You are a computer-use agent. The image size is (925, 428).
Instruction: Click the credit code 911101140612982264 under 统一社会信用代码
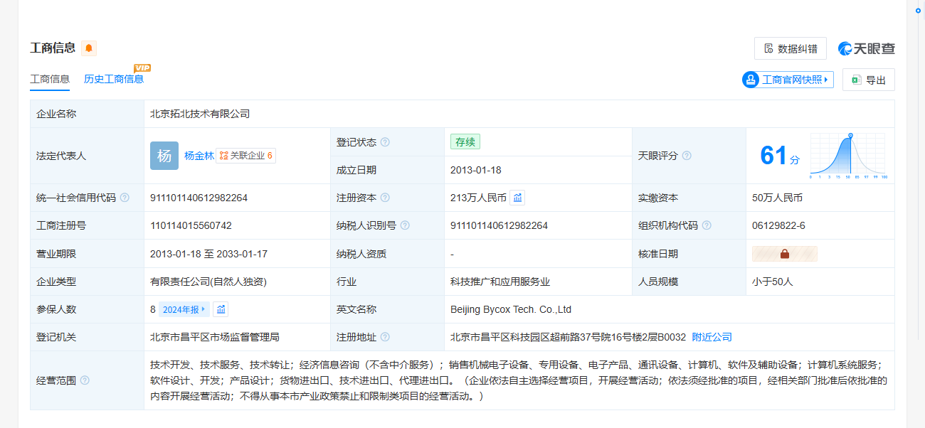[x=199, y=198]
